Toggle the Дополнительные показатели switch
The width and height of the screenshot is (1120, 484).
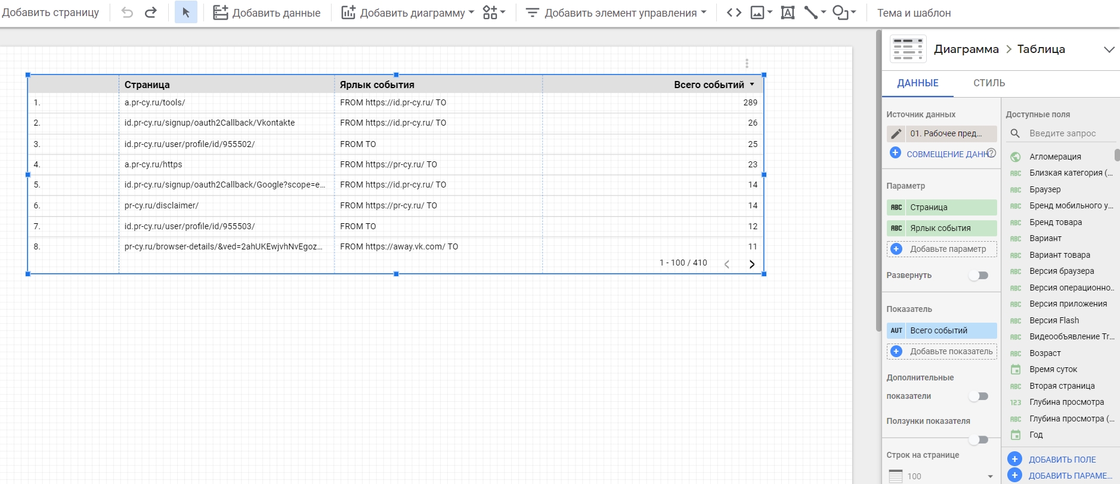[978, 396]
